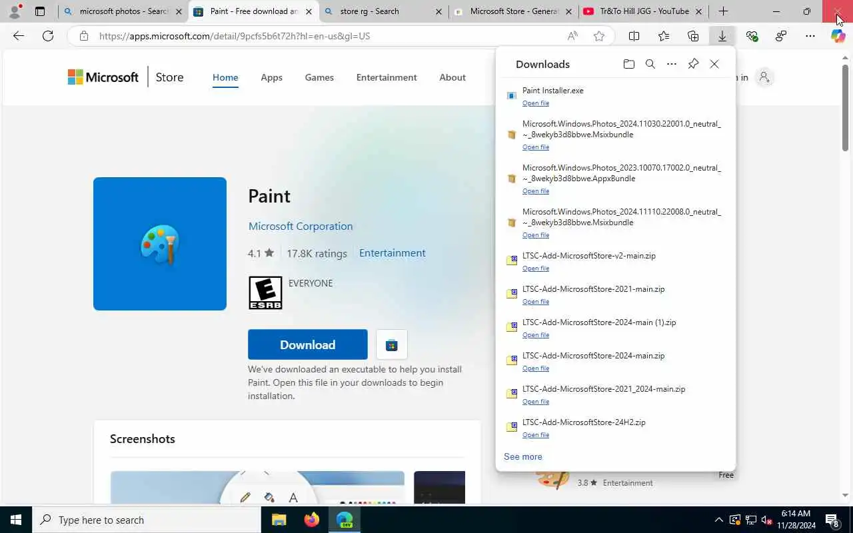Open Windows Start menu

tap(16, 520)
